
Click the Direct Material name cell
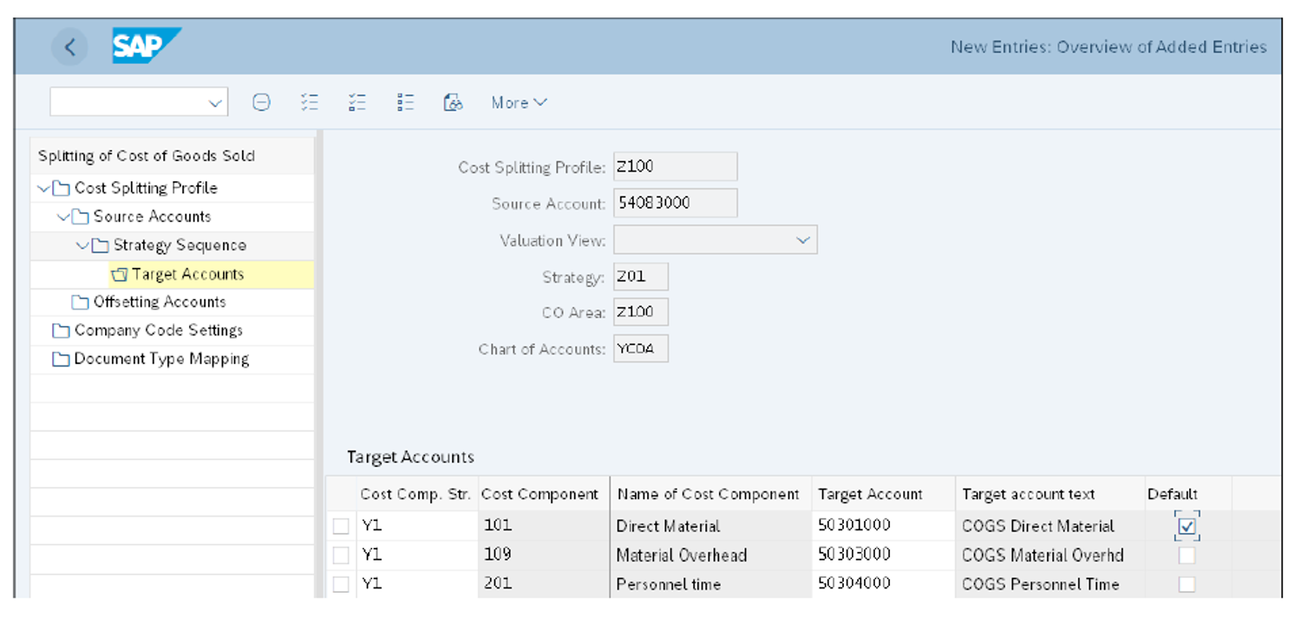pyautogui.click(x=711, y=526)
